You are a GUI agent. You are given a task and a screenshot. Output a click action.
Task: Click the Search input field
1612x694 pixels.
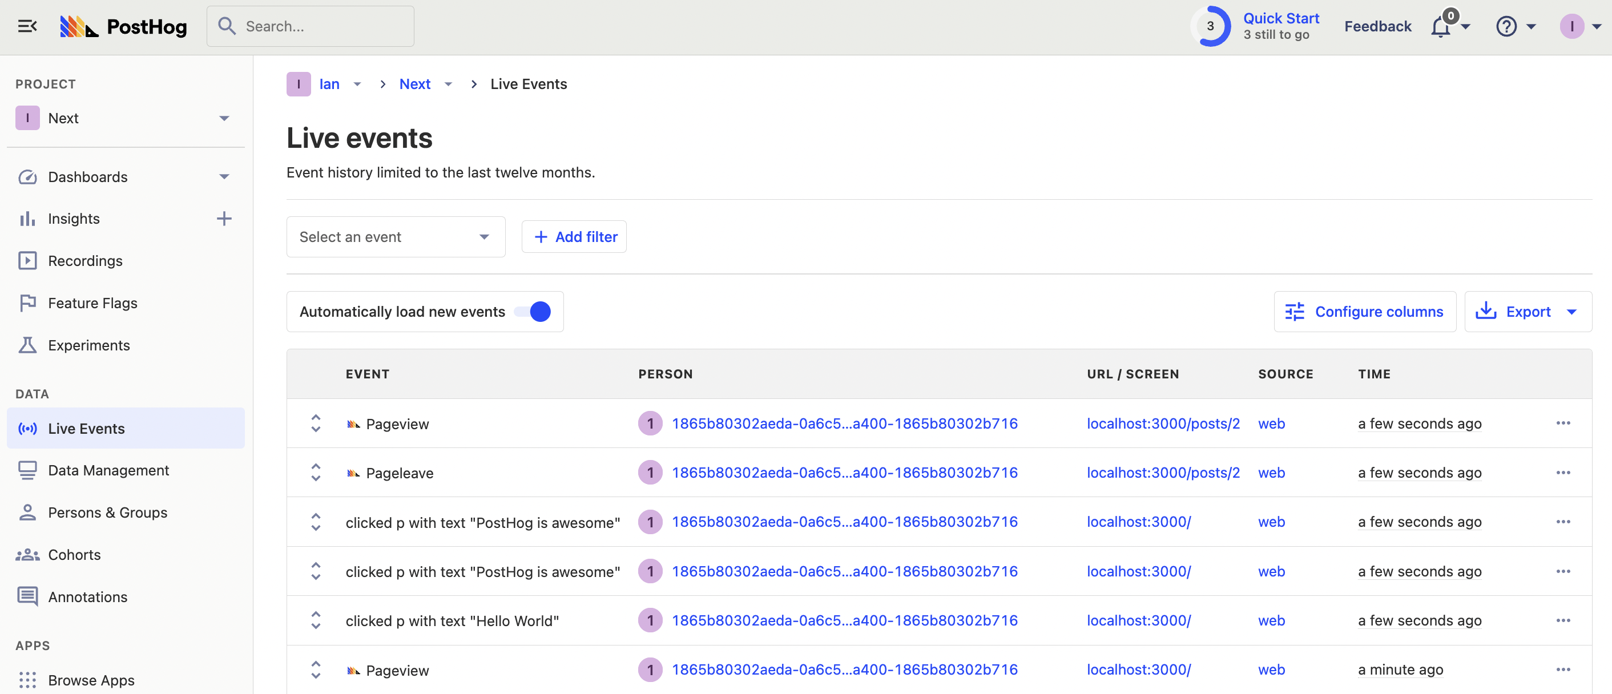point(311,26)
